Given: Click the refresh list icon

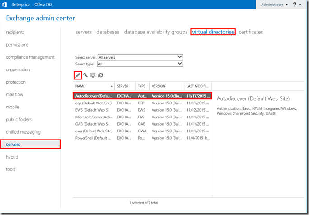Looking at the screenshot, I should [x=100, y=75].
